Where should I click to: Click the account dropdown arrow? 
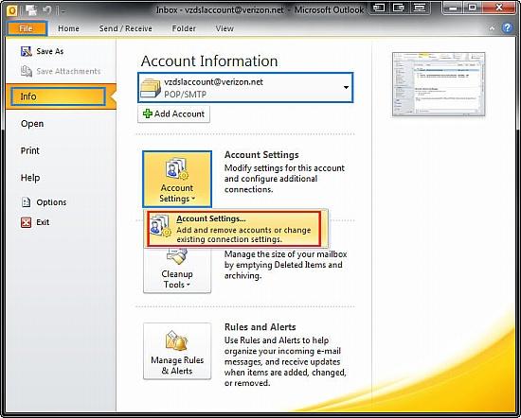coord(346,88)
